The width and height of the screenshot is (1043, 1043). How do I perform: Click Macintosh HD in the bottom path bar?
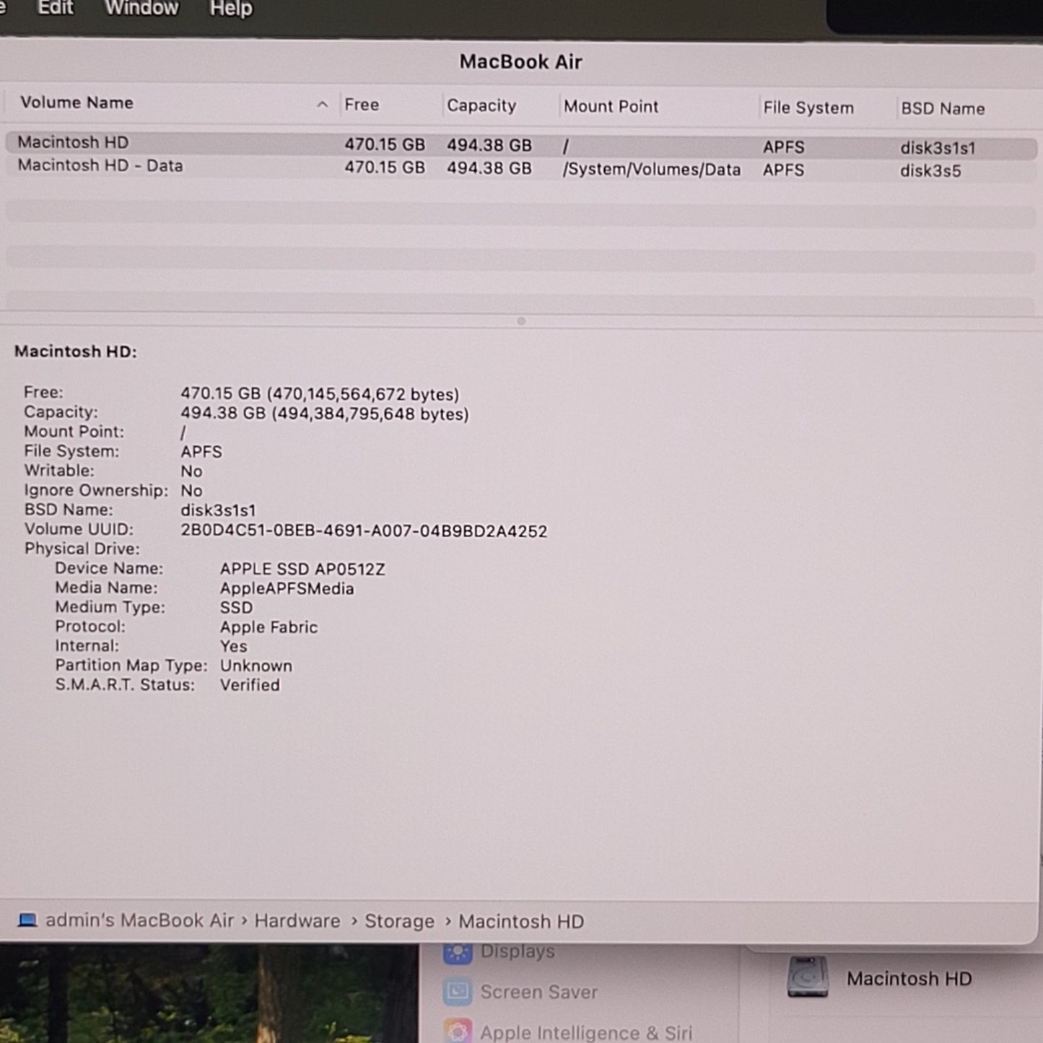tap(521, 922)
